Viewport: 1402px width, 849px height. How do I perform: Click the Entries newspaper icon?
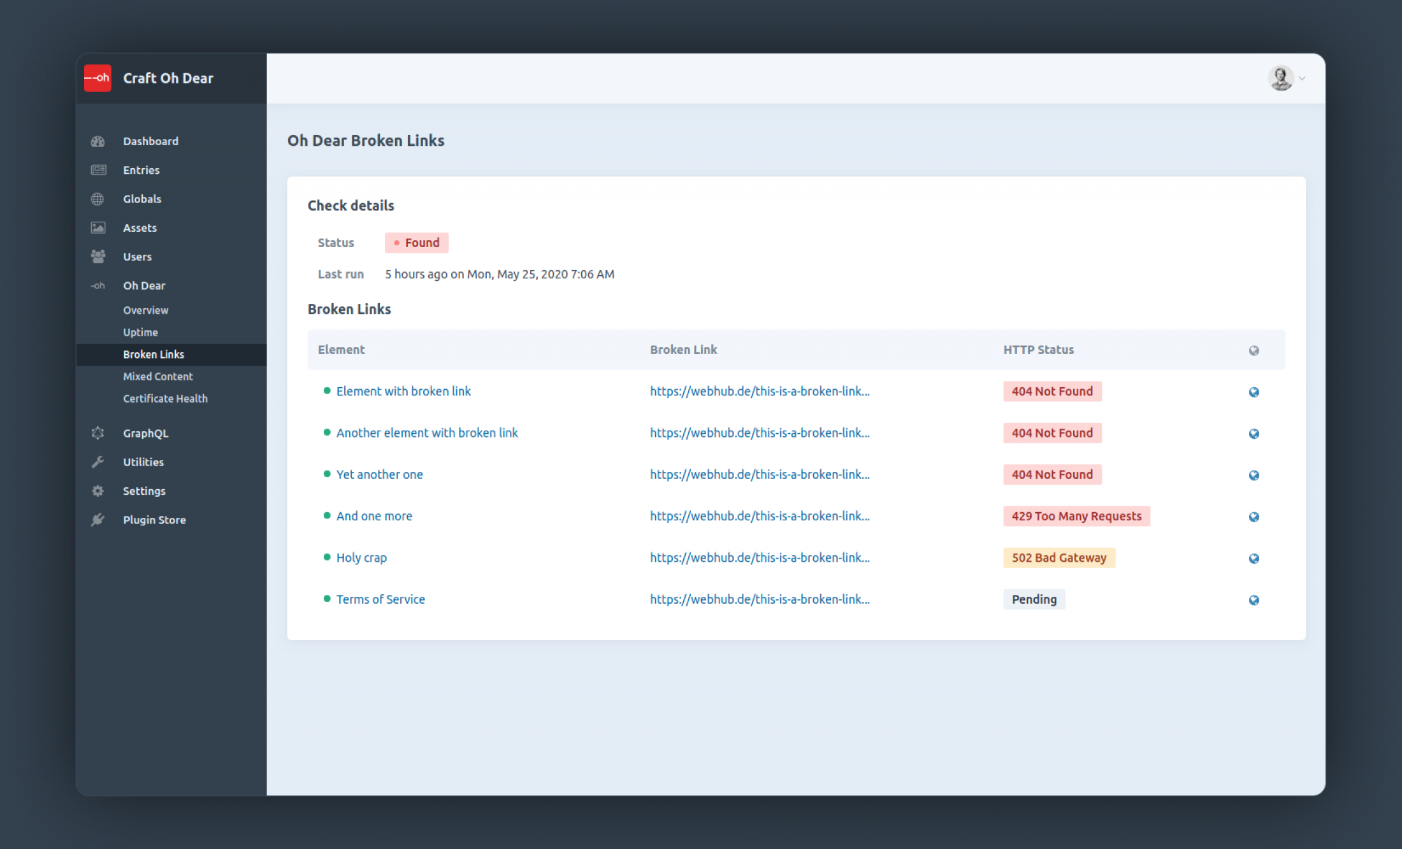(98, 170)
